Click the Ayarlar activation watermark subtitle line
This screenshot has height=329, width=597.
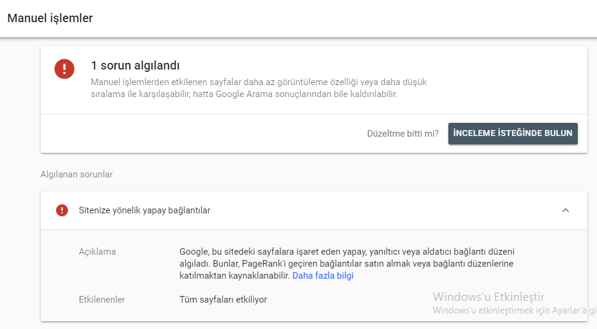click(515, 310)
